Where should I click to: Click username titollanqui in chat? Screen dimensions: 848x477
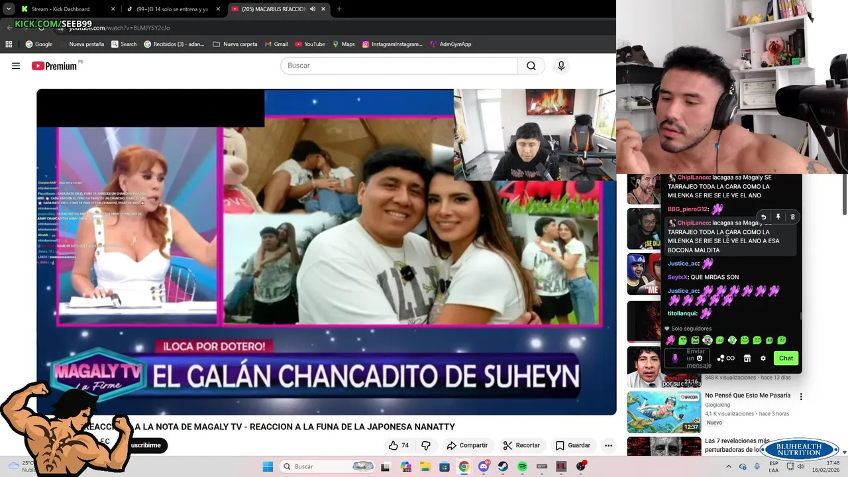(x=682, y=313)
